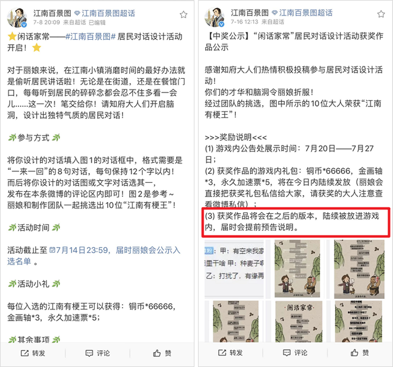The height and width of the screenshot is (367, 393).
Task: Open 江南百景图超话 link in right post
Action: (x=303, y=13)
